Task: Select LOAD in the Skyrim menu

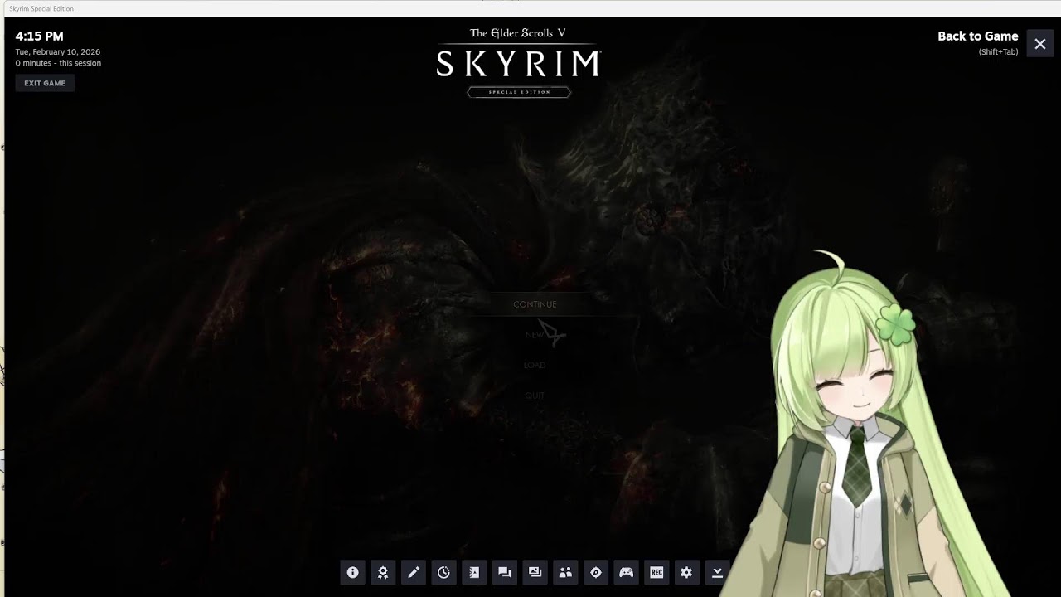Action: pyautogui.click(x=535, y=365)
